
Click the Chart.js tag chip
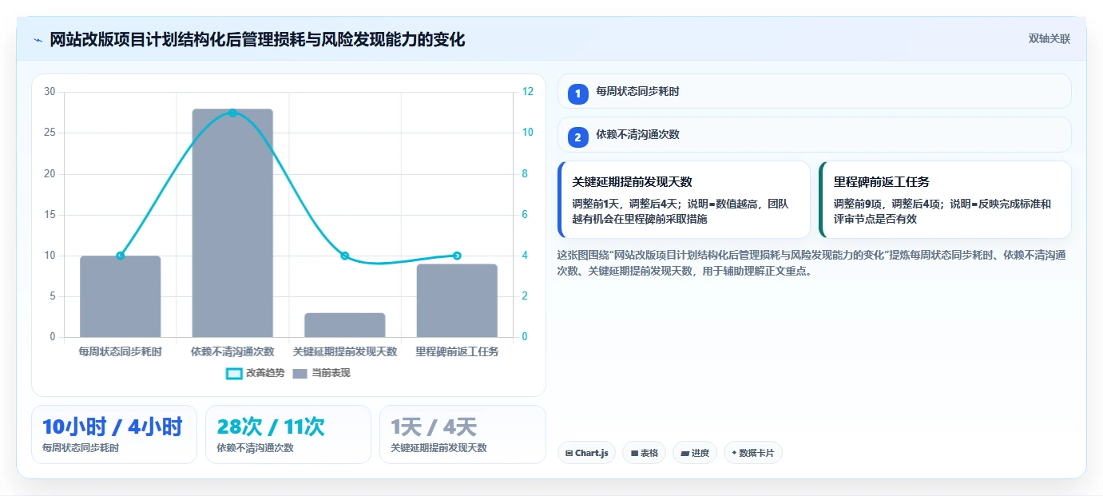(x=586, y=453)
